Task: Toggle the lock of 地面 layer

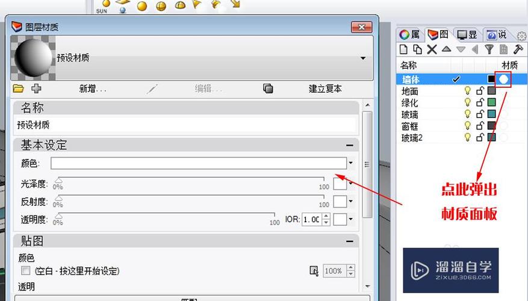Action: (480, 90)
